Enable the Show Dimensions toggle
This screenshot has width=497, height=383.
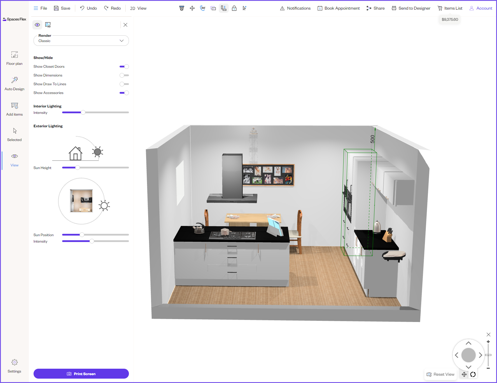[124, 75]
